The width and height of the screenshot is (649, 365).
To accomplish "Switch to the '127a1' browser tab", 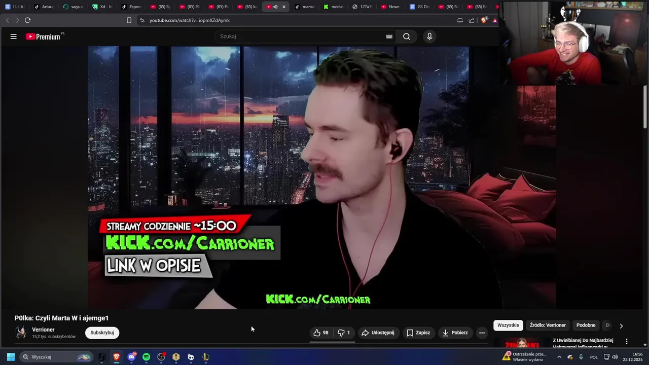I will click(x=362, y=7).
